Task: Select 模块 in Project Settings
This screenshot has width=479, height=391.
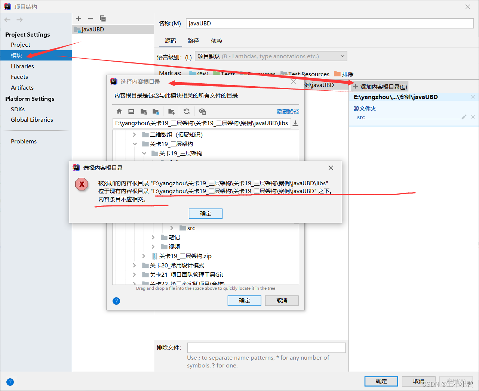Action: pyautogui.click(x=36, y=55)
